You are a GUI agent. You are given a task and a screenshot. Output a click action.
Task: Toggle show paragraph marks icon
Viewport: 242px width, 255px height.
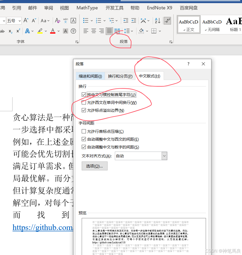pyautogui.click(x=167, y=21)
